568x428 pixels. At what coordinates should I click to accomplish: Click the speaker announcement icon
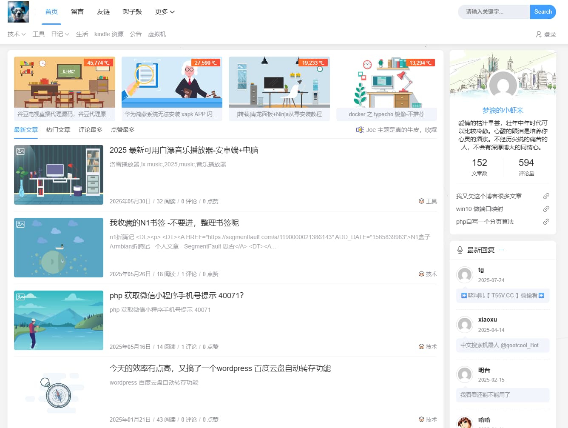click(360, 130)
